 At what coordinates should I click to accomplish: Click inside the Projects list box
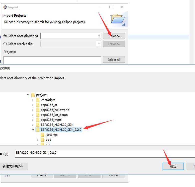coord(52,60)
